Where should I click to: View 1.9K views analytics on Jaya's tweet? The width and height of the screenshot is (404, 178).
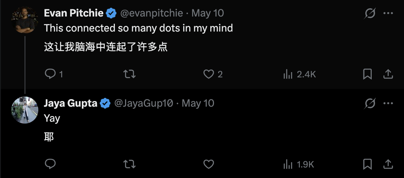point(298,164)
